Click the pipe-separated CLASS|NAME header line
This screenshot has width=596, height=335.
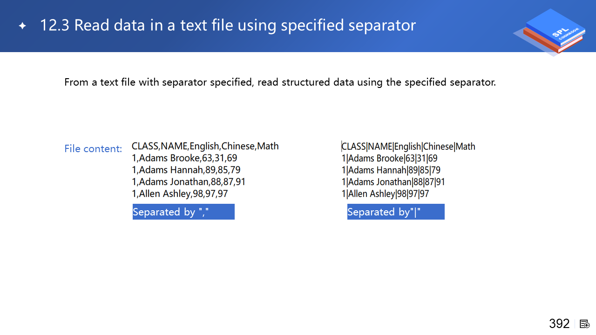coord(408,147)
